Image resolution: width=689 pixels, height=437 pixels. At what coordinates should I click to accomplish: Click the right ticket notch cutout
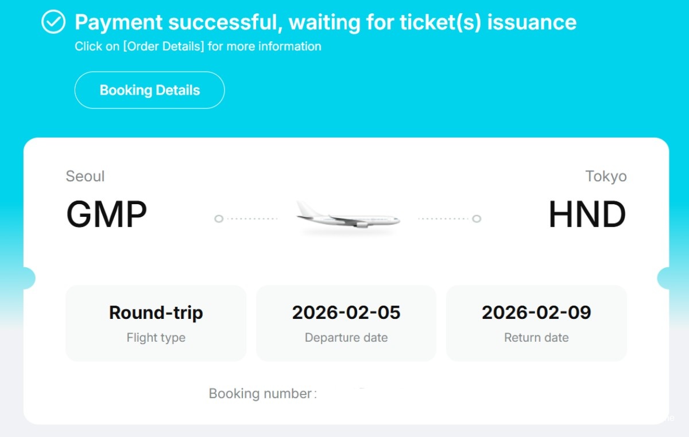tap(664, 278)
